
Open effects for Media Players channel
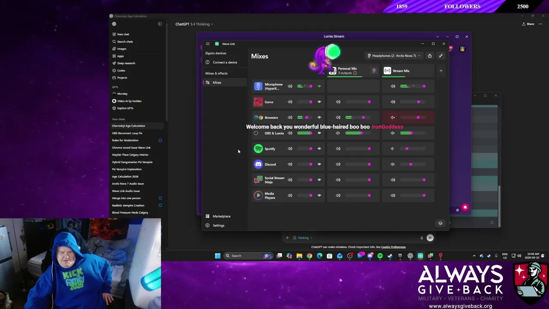tap(319, 195)
